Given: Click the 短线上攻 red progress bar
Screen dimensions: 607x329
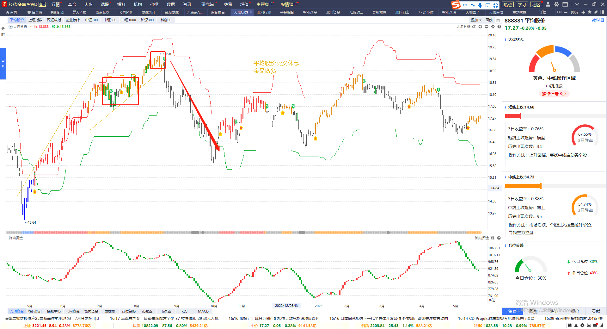Looking at the screenshot, I should 513,116.
